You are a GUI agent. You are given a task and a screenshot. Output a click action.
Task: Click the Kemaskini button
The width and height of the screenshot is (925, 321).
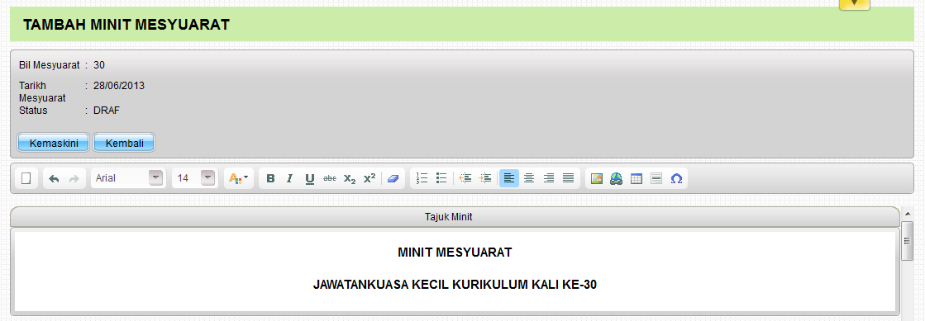tap(54, 143)
